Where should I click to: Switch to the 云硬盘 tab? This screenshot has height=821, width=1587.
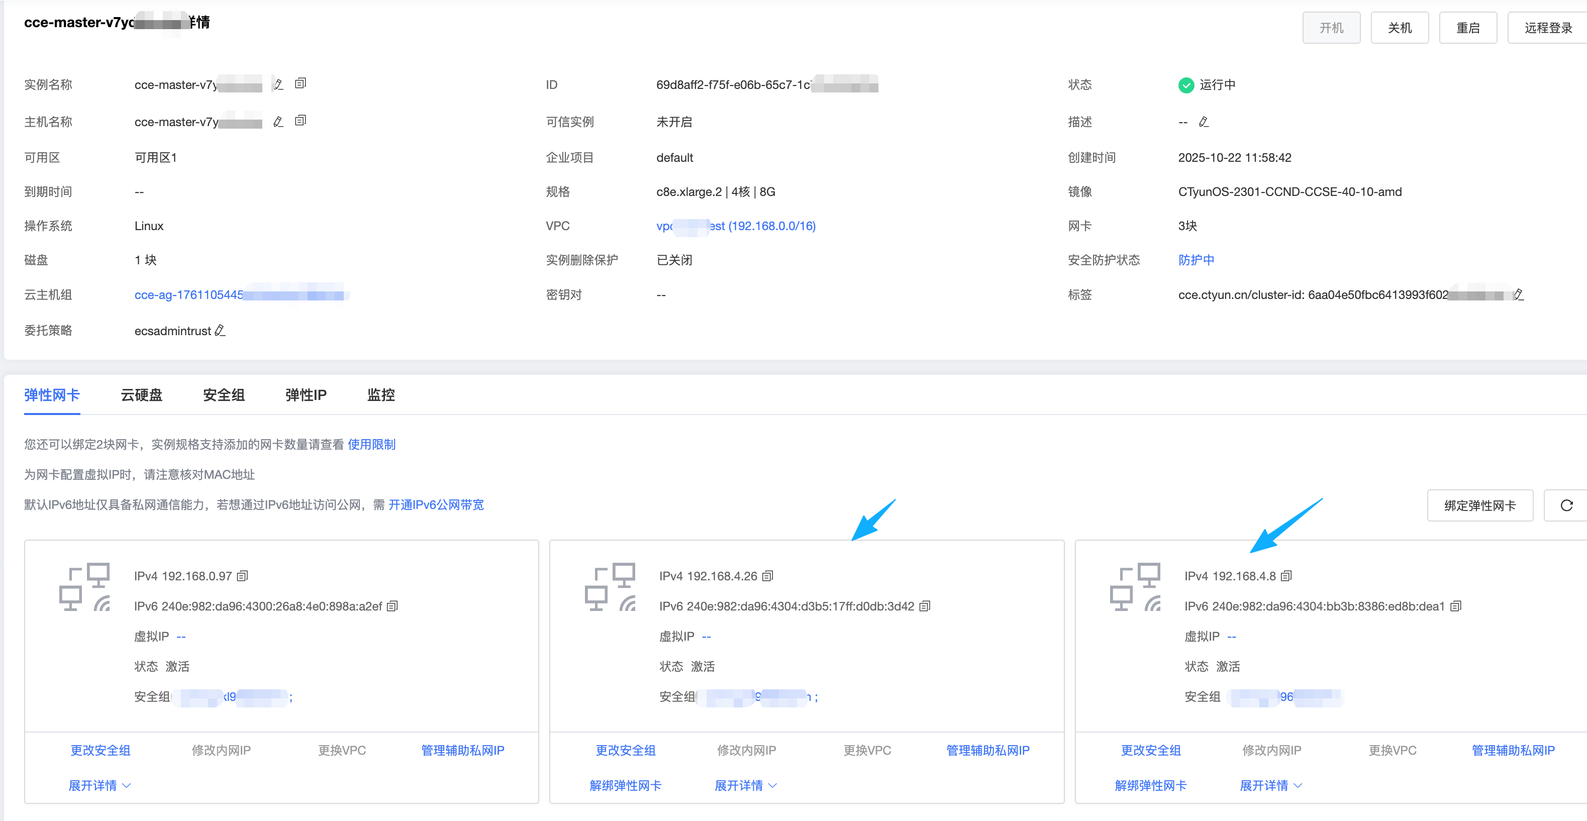click(x=141, y=395)
